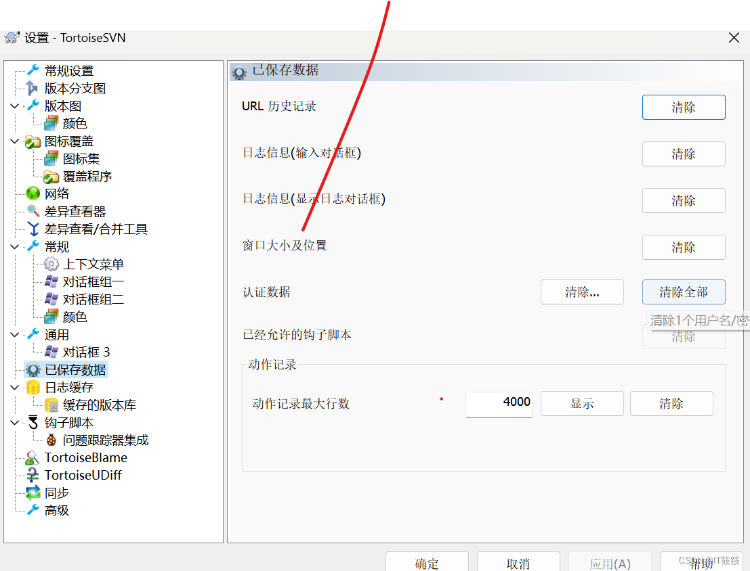750x571 pixels.
Task: Collapse the 图标覆盖 tree node
Action: pyautogui.click(x=14, y=141)
